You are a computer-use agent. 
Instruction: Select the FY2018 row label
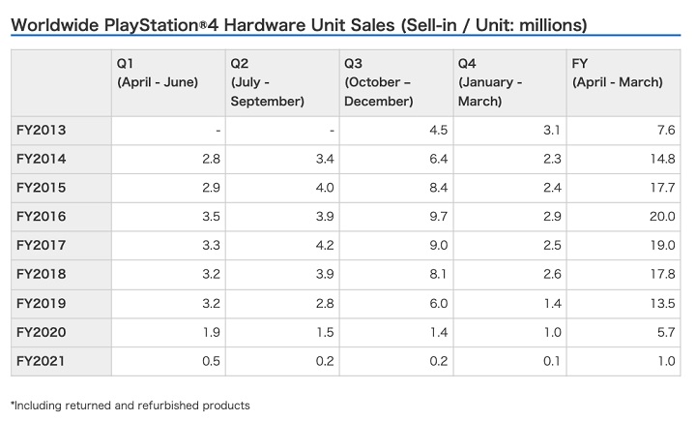[42, 275]
